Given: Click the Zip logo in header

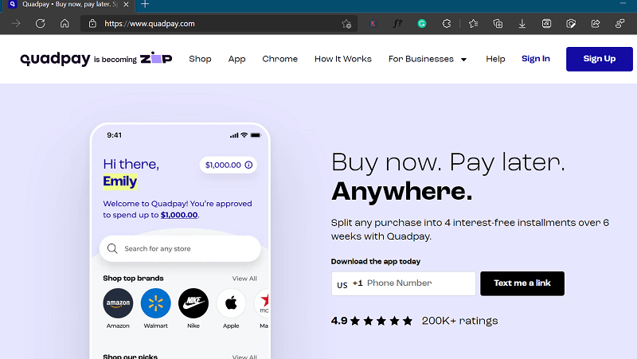Looking at the screenshot, I should [x=156, y=57].
